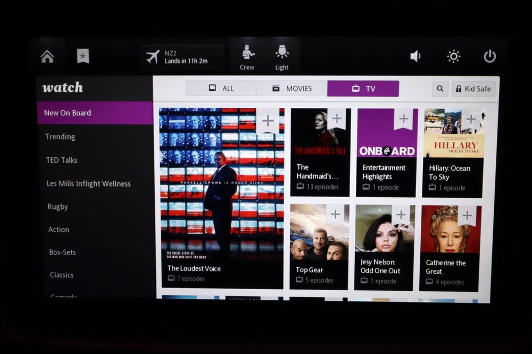This screenshot has width=532, height=354.
Task: Enable Kid Safe mode
Action: 473,89
